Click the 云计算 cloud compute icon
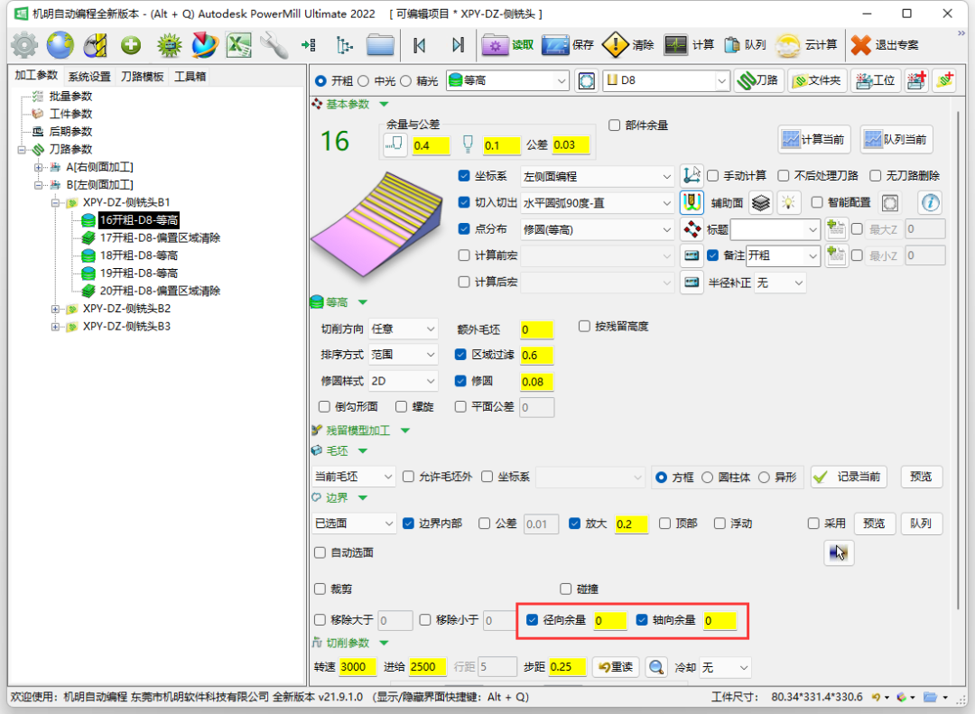Viewport: 975px width, 714px height. [788, 45]
